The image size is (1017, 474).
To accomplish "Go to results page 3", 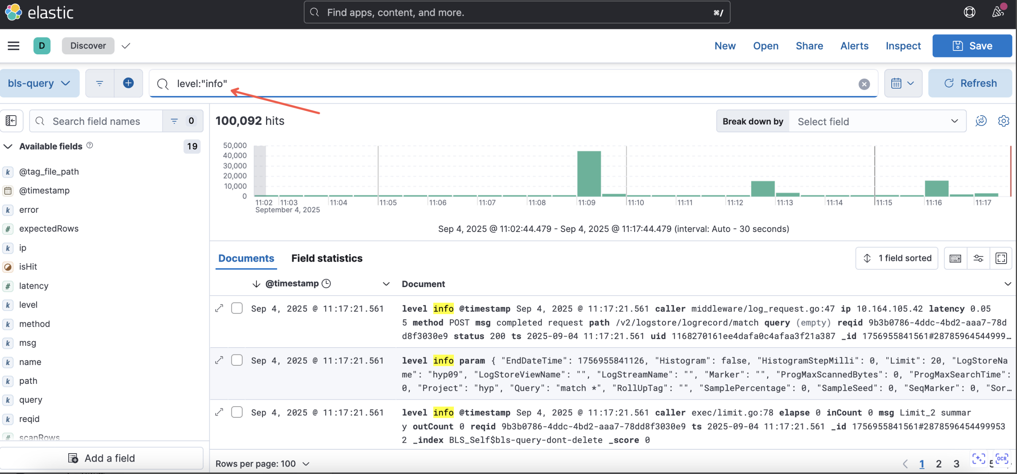I will pos(956,464).
